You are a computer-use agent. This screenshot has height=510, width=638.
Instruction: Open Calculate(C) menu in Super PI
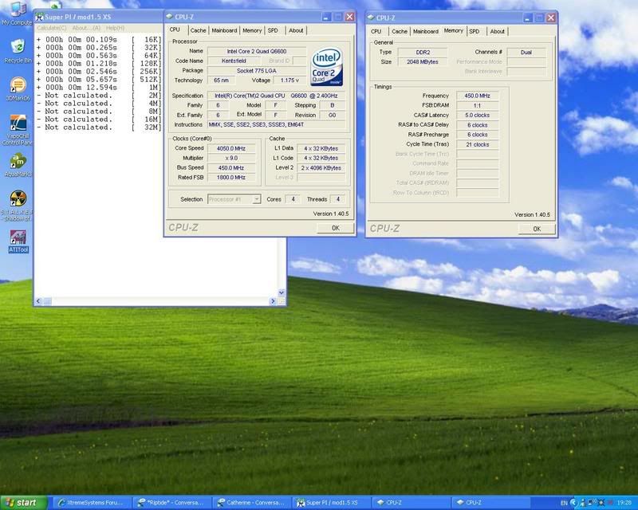point(52,28)
